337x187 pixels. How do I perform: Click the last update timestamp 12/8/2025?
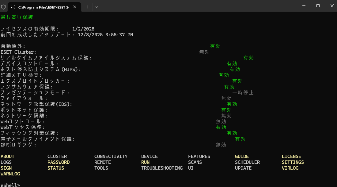click(105, 35)
